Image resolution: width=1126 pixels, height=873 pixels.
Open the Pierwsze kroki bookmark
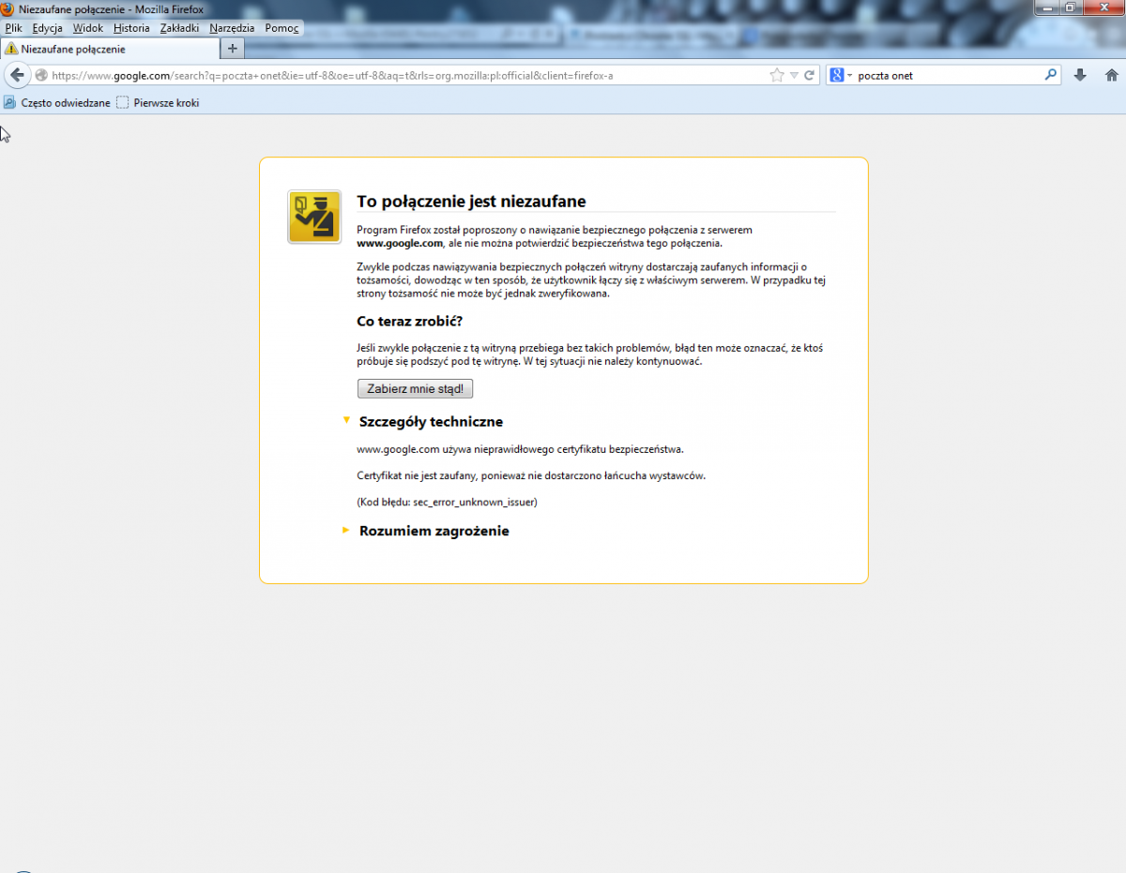click(x=158, y=103)
